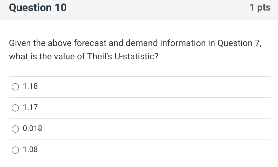Viewport: 278px width, 167px height.
Task: Pick the 0.018 radio button
Action: pyautogui.click(x=15, y=129)
